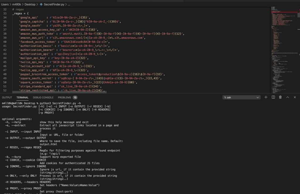Expand the Desktop breadcrumb item
The width and height of the screenshot is (300, 194).
[30, 4]
